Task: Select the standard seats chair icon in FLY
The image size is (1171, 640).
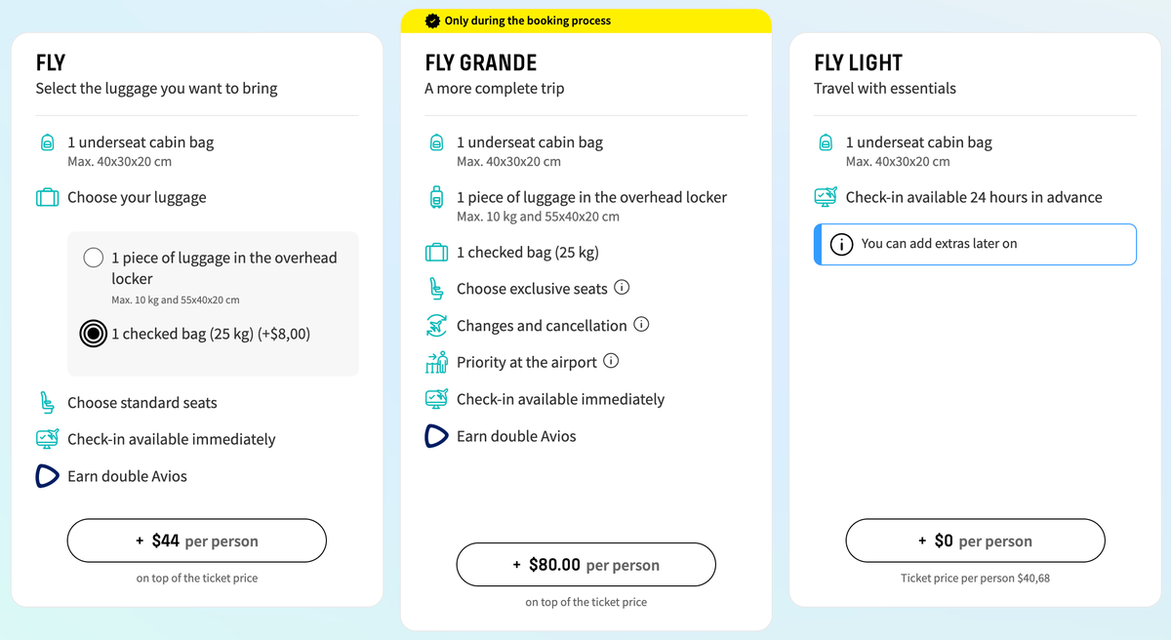Action: pos(46,402)
